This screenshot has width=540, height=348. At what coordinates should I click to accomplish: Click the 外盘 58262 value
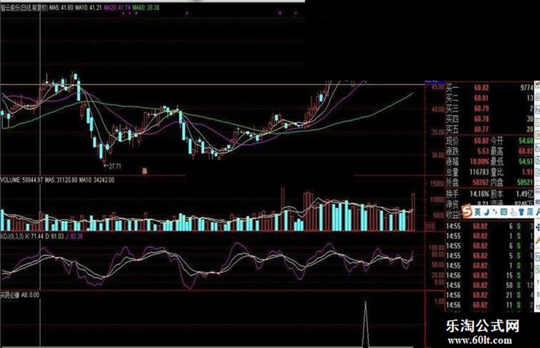[481, 182]
